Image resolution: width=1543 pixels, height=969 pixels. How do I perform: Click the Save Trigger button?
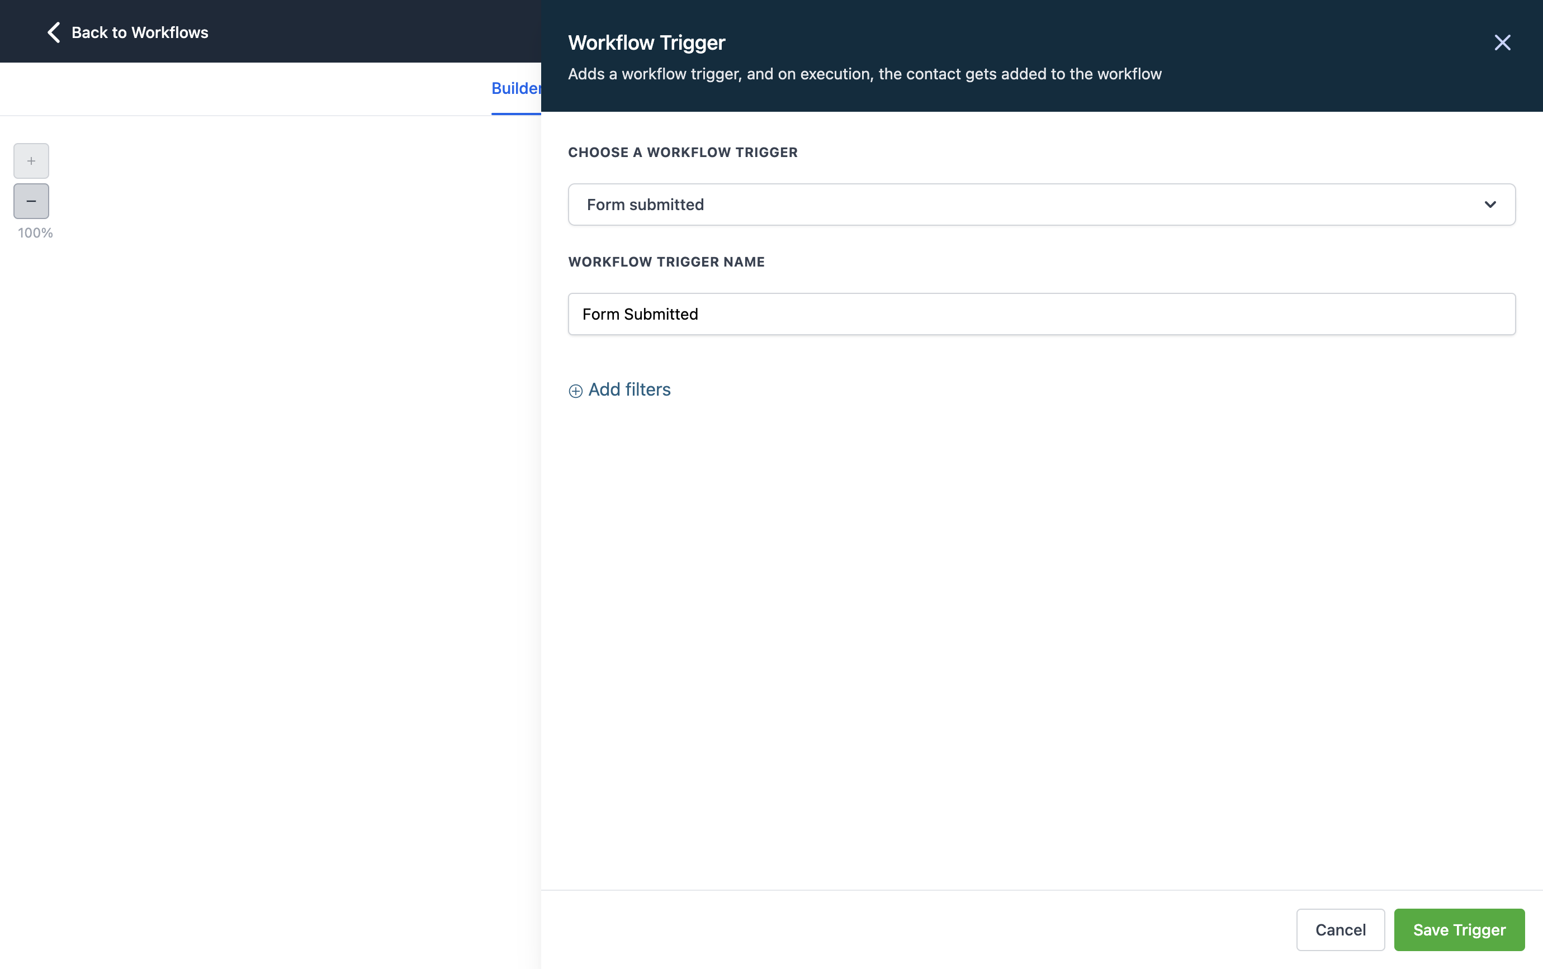[x=1459, y=929]
